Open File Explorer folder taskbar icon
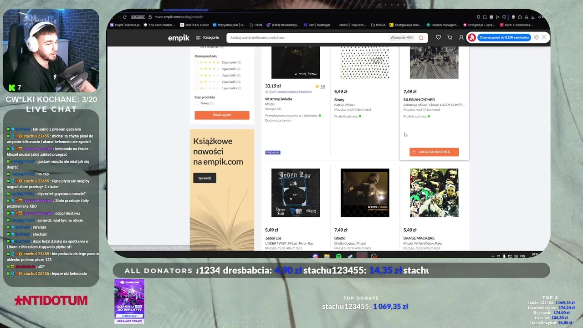Viewport: 583px width, 328px height. click(x=327, y=256)
